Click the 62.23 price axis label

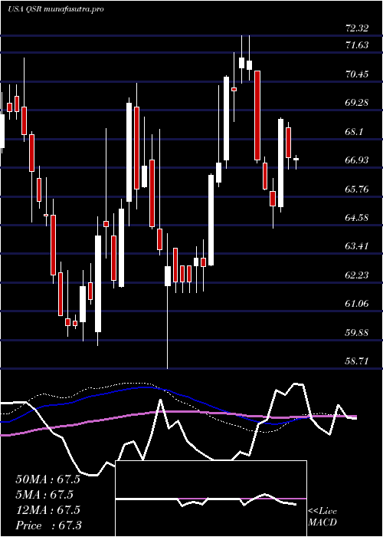click(357, 275)
